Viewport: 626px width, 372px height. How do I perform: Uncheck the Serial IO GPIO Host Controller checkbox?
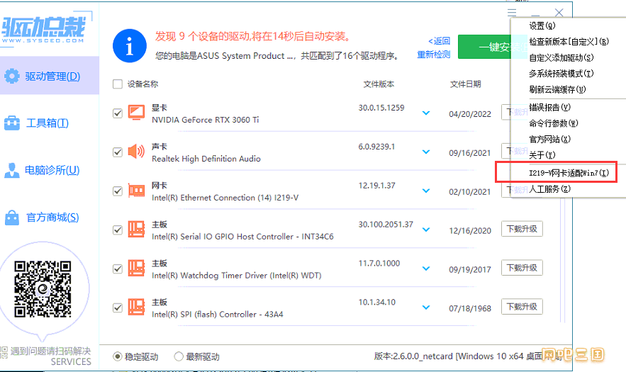tap(118, 230)
